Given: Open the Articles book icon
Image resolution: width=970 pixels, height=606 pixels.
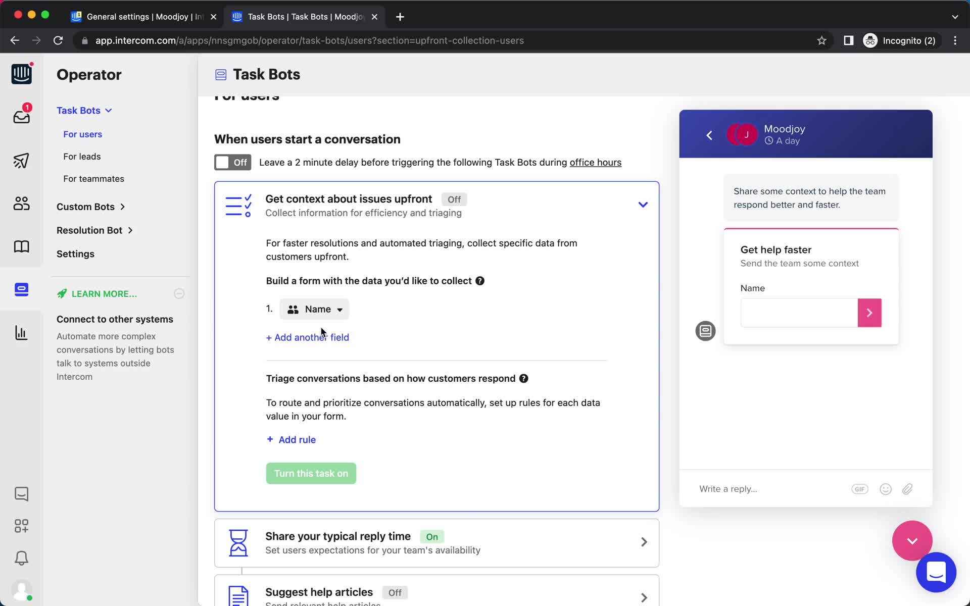Looking at the screenshot, I should (21, 246).
